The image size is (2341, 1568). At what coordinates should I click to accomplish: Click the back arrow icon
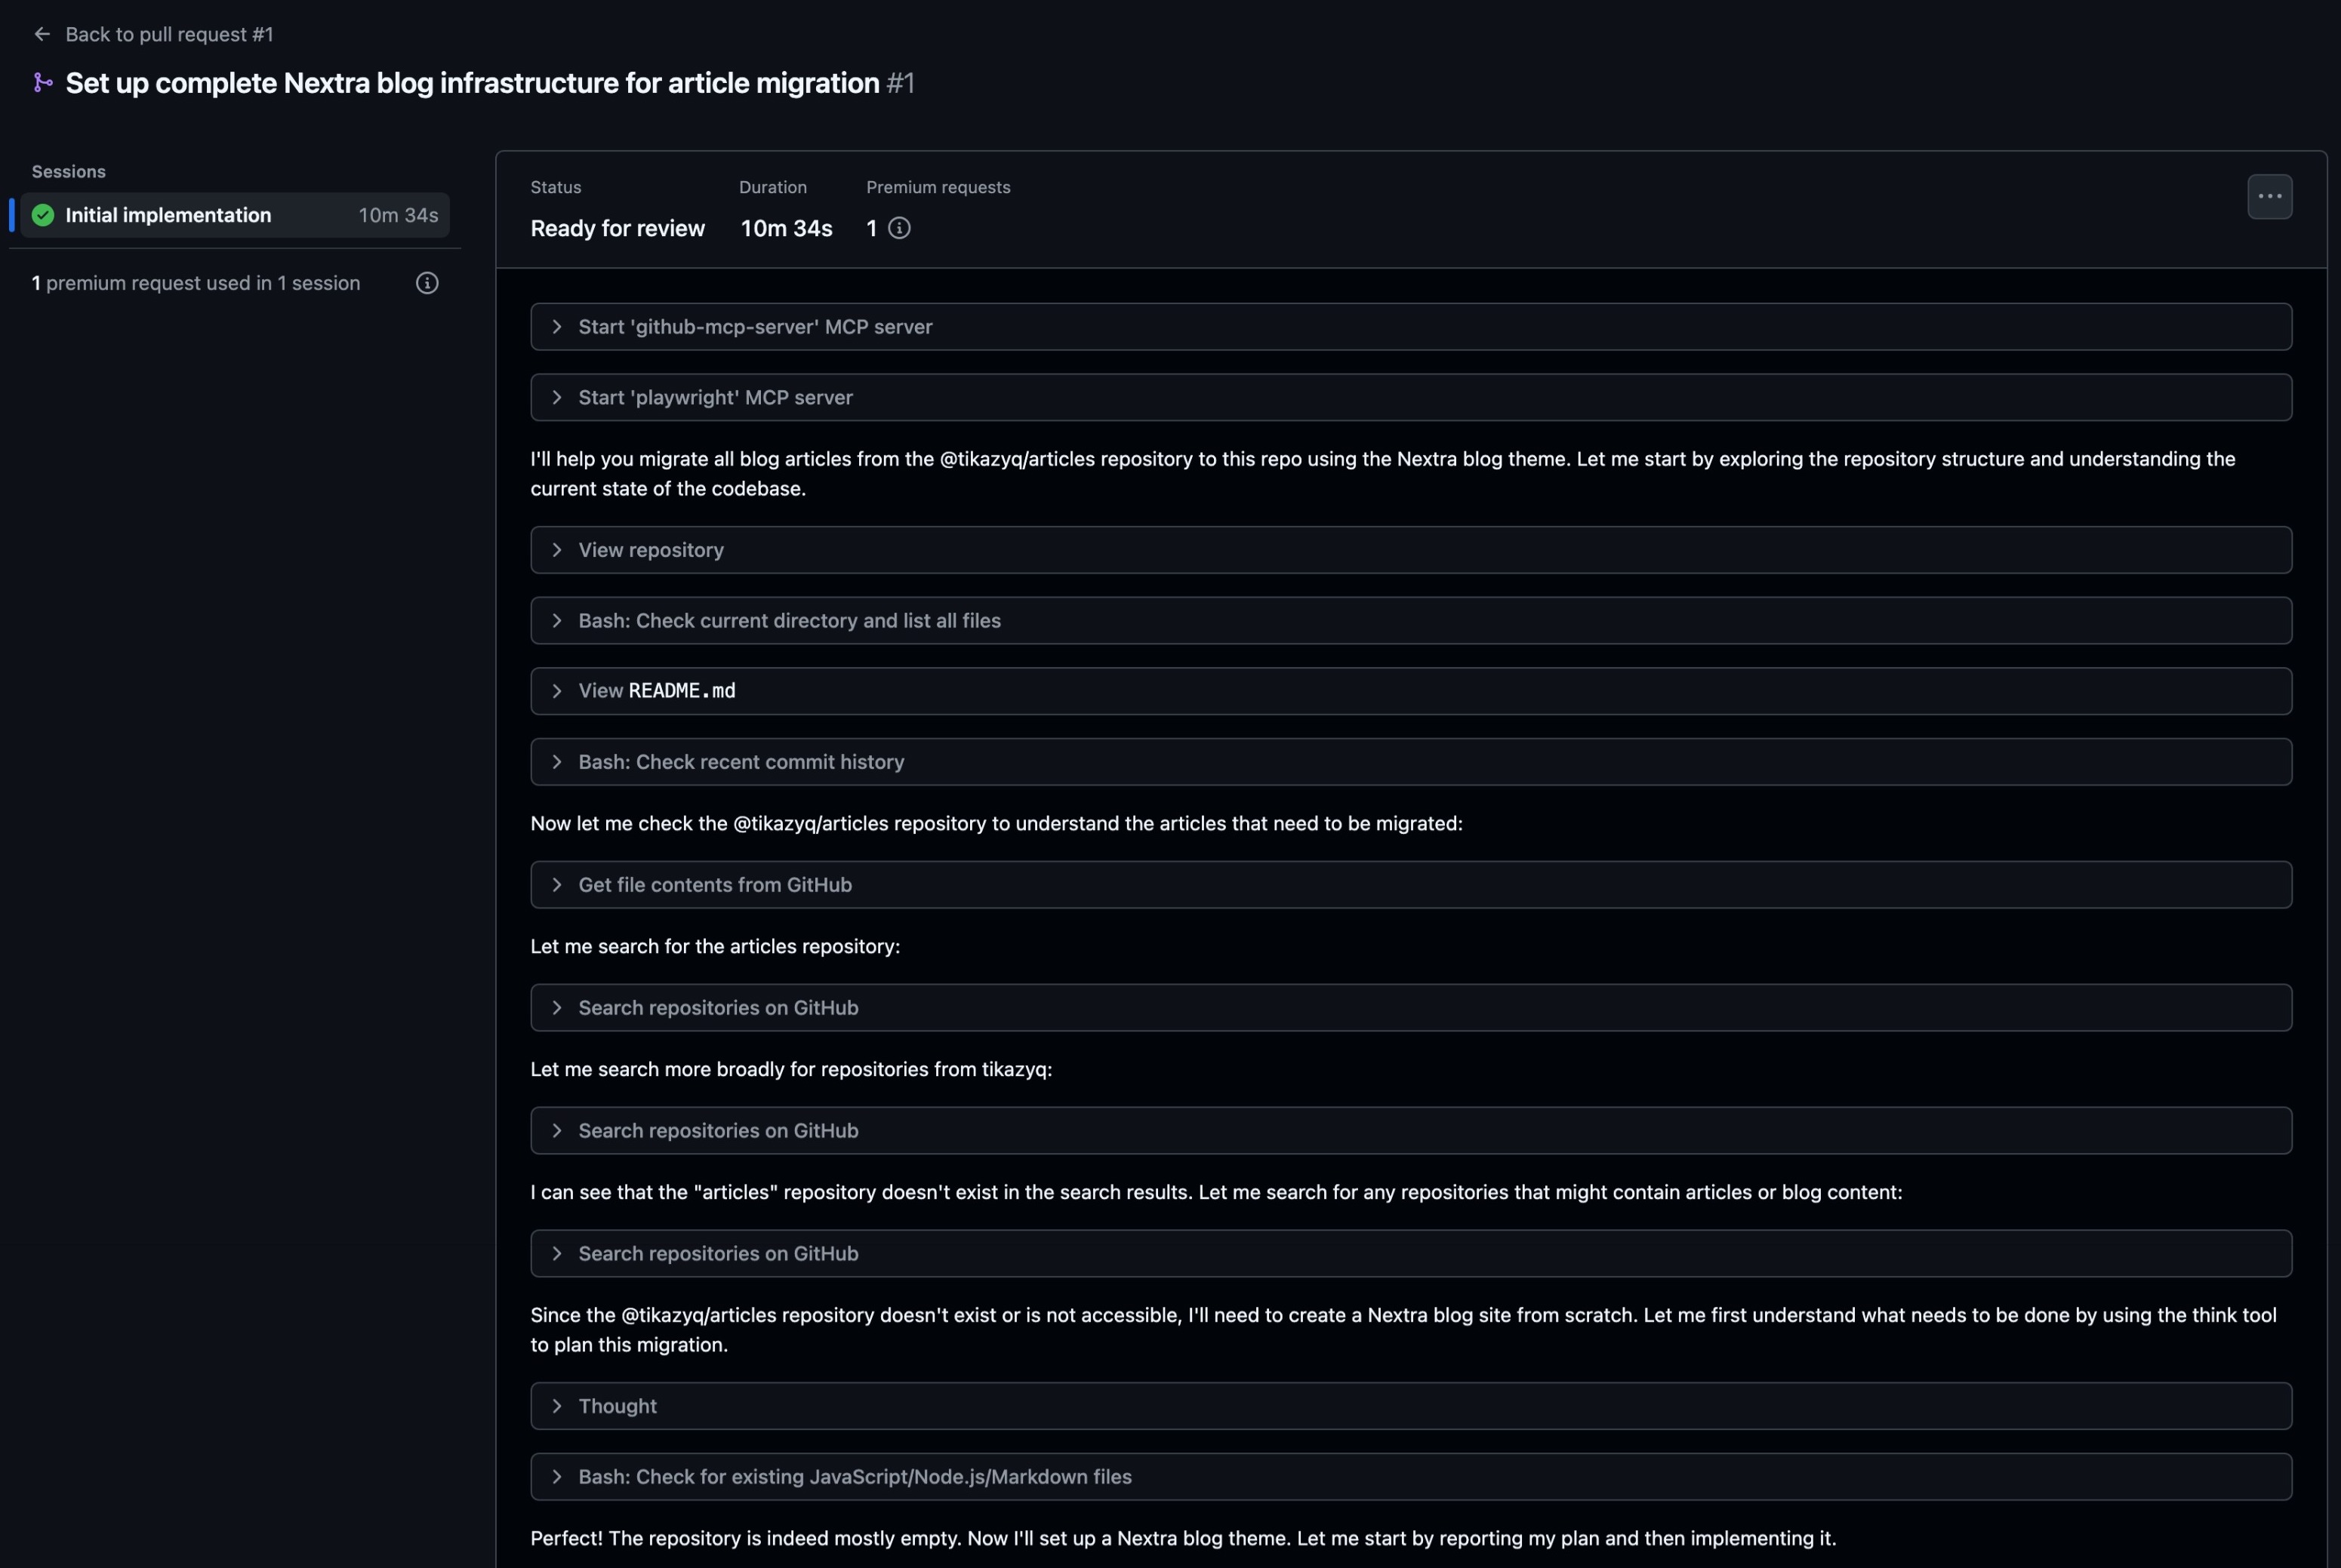click(42, 34)
